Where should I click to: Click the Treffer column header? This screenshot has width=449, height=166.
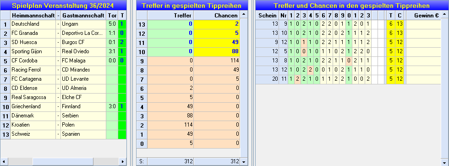tap(170, 16)
